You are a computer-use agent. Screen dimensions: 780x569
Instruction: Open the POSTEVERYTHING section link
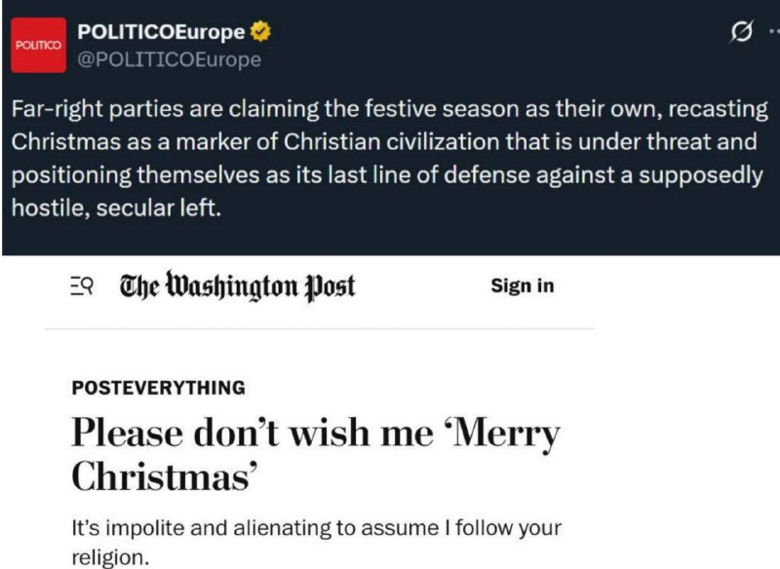pyautogui.click(x=158, y=388)
